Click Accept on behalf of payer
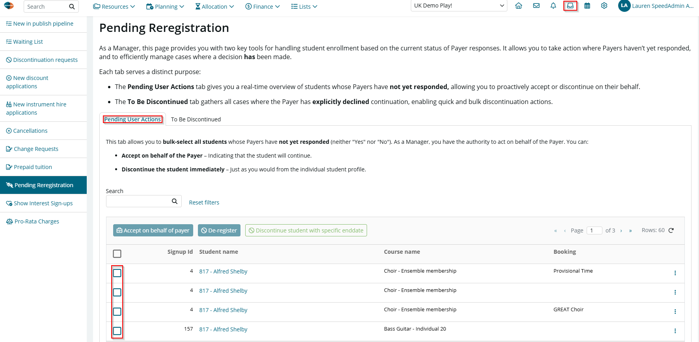Screen dimensions: 699x342 tap(153, 230)
